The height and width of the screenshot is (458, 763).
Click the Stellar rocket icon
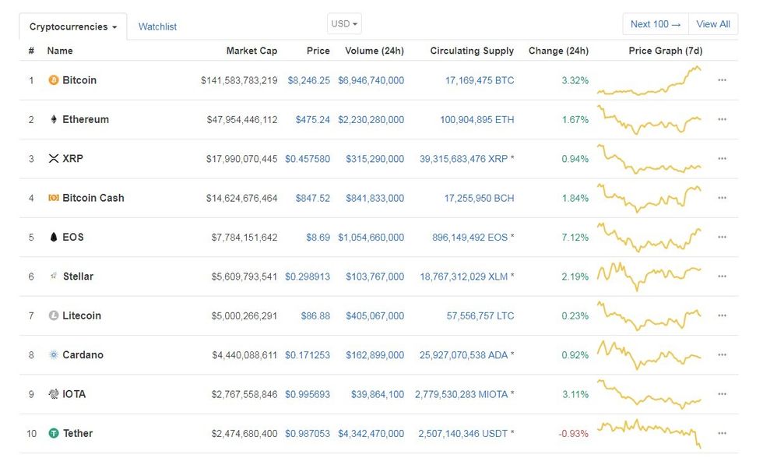[x=52, y=276]
